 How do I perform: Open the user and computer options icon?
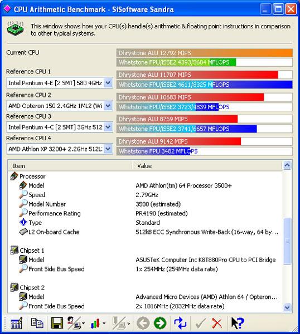click(74, 323)
